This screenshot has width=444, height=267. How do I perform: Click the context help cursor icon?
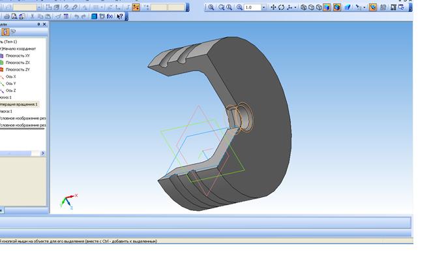tap(120, 16)
